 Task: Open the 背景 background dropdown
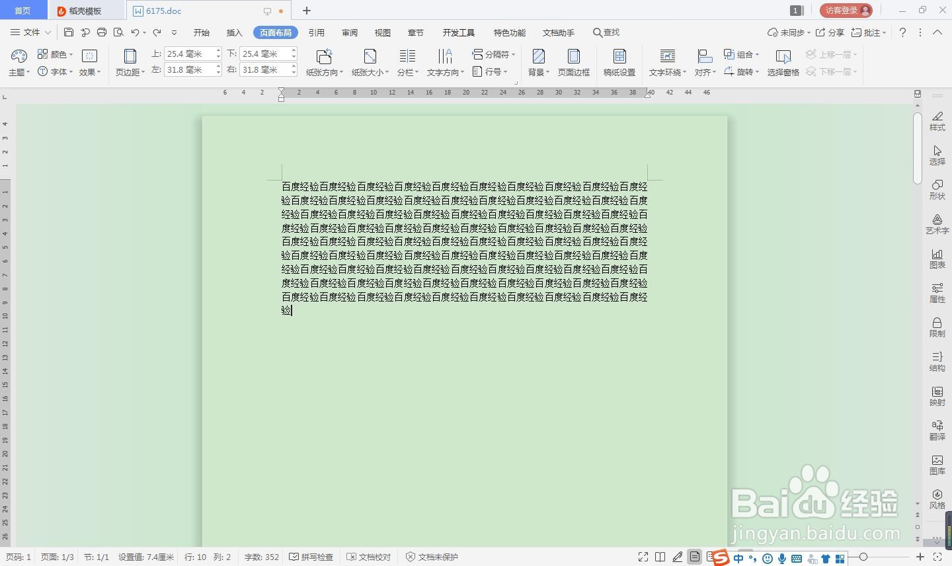pos(539,63)
